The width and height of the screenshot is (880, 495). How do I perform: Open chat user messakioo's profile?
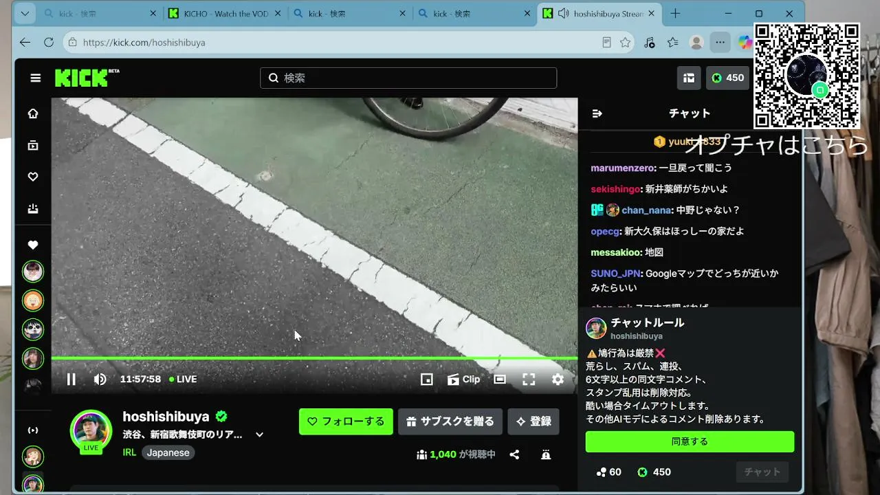point(616,252)
